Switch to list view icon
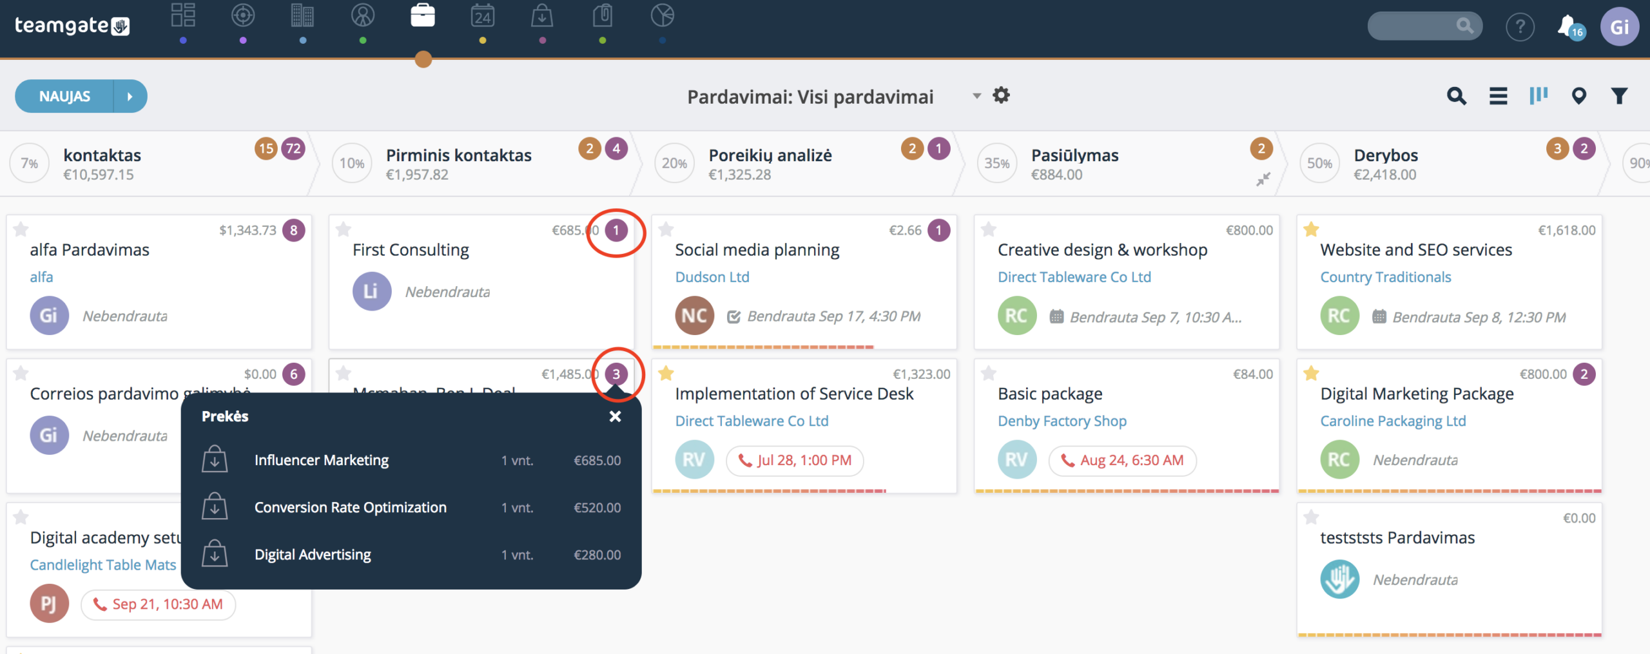1650x654 pixels. point(1499,96)
